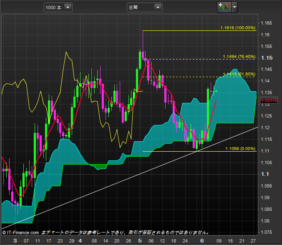The width and height of the screenshot is (282, 245).
Task: Click date label 09 on time axis
Action: 219,241
